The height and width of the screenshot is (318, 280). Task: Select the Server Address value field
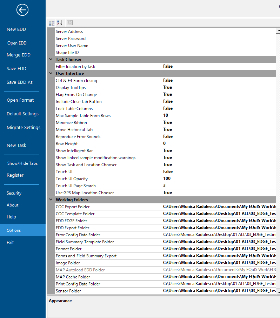point(219,32)
